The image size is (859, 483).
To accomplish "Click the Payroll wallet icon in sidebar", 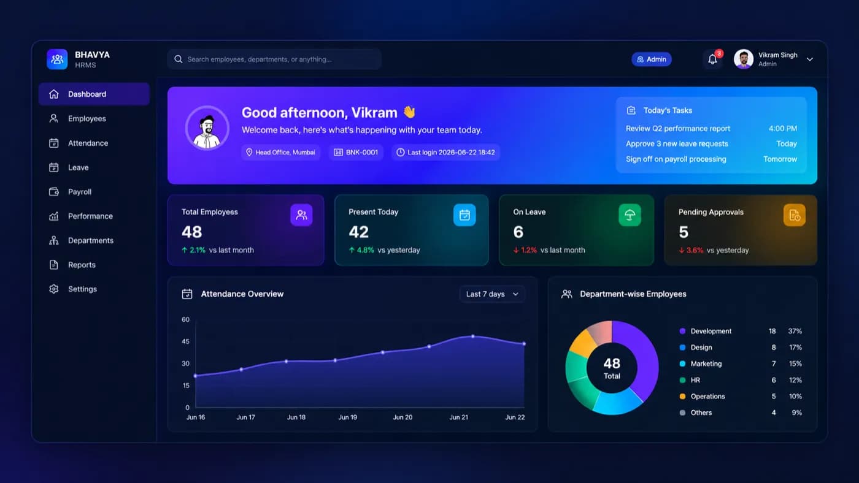I will coord(54,192).
